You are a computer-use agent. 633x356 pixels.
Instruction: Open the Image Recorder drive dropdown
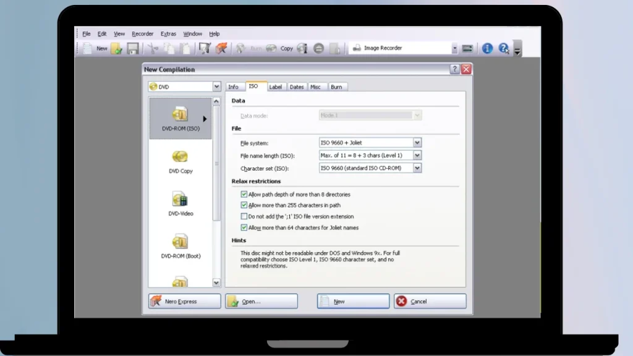[x=454, y=48]
